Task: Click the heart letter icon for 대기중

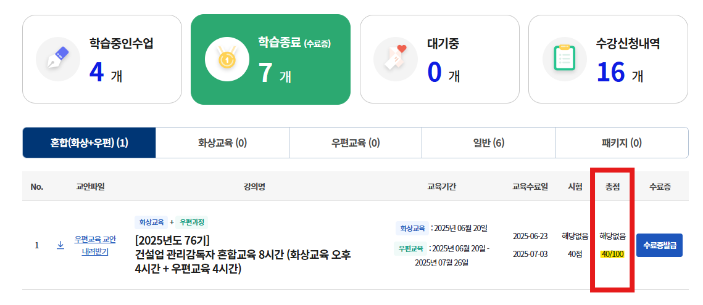Action: pos(396,59)
